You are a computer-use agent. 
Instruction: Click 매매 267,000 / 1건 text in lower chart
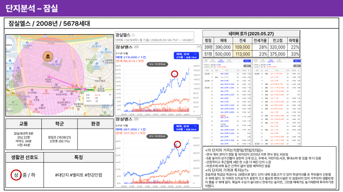tap(131, 129)
